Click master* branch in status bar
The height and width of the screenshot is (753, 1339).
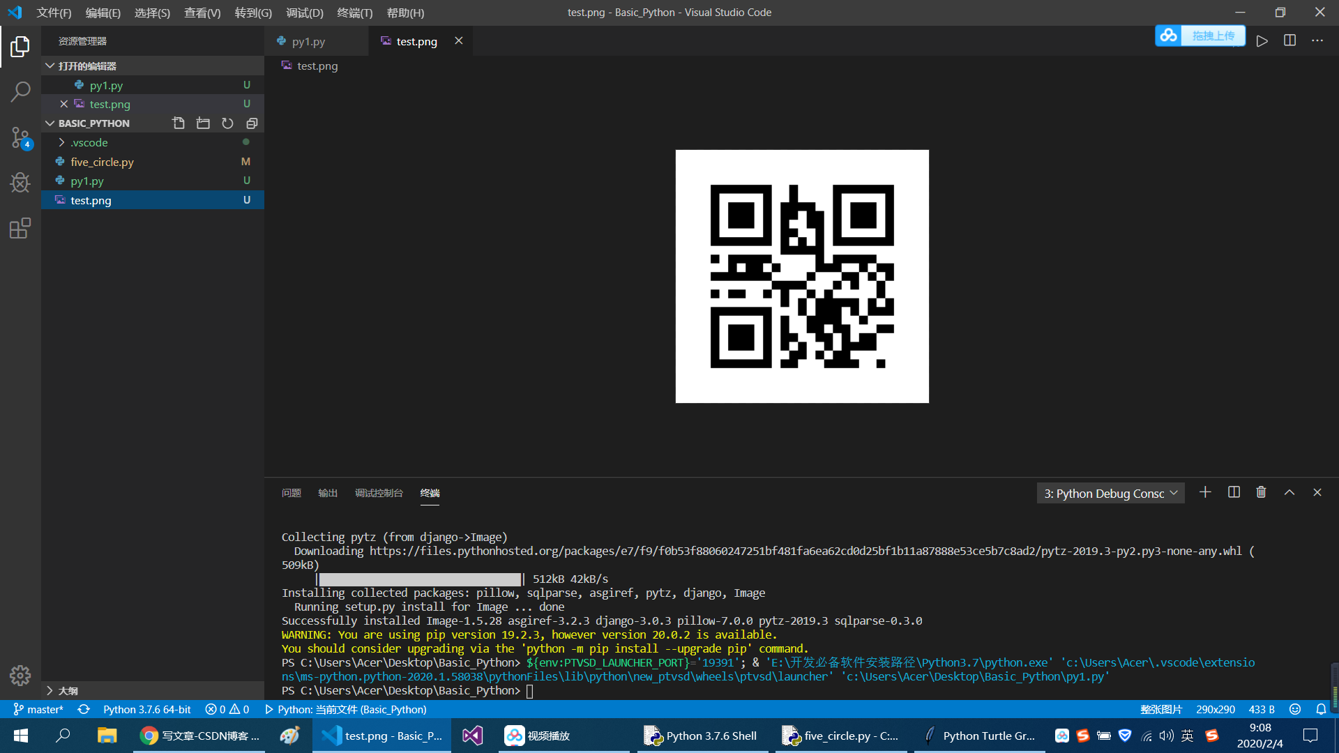[38, 709]
